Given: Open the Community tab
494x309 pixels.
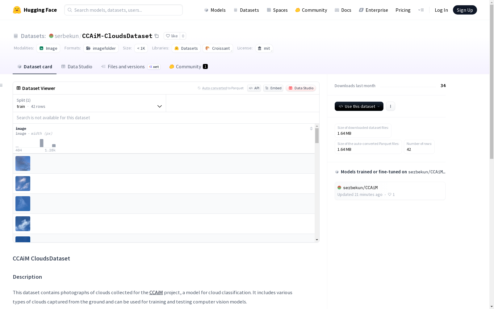Looking at the screenshot, I should (188, 67).
